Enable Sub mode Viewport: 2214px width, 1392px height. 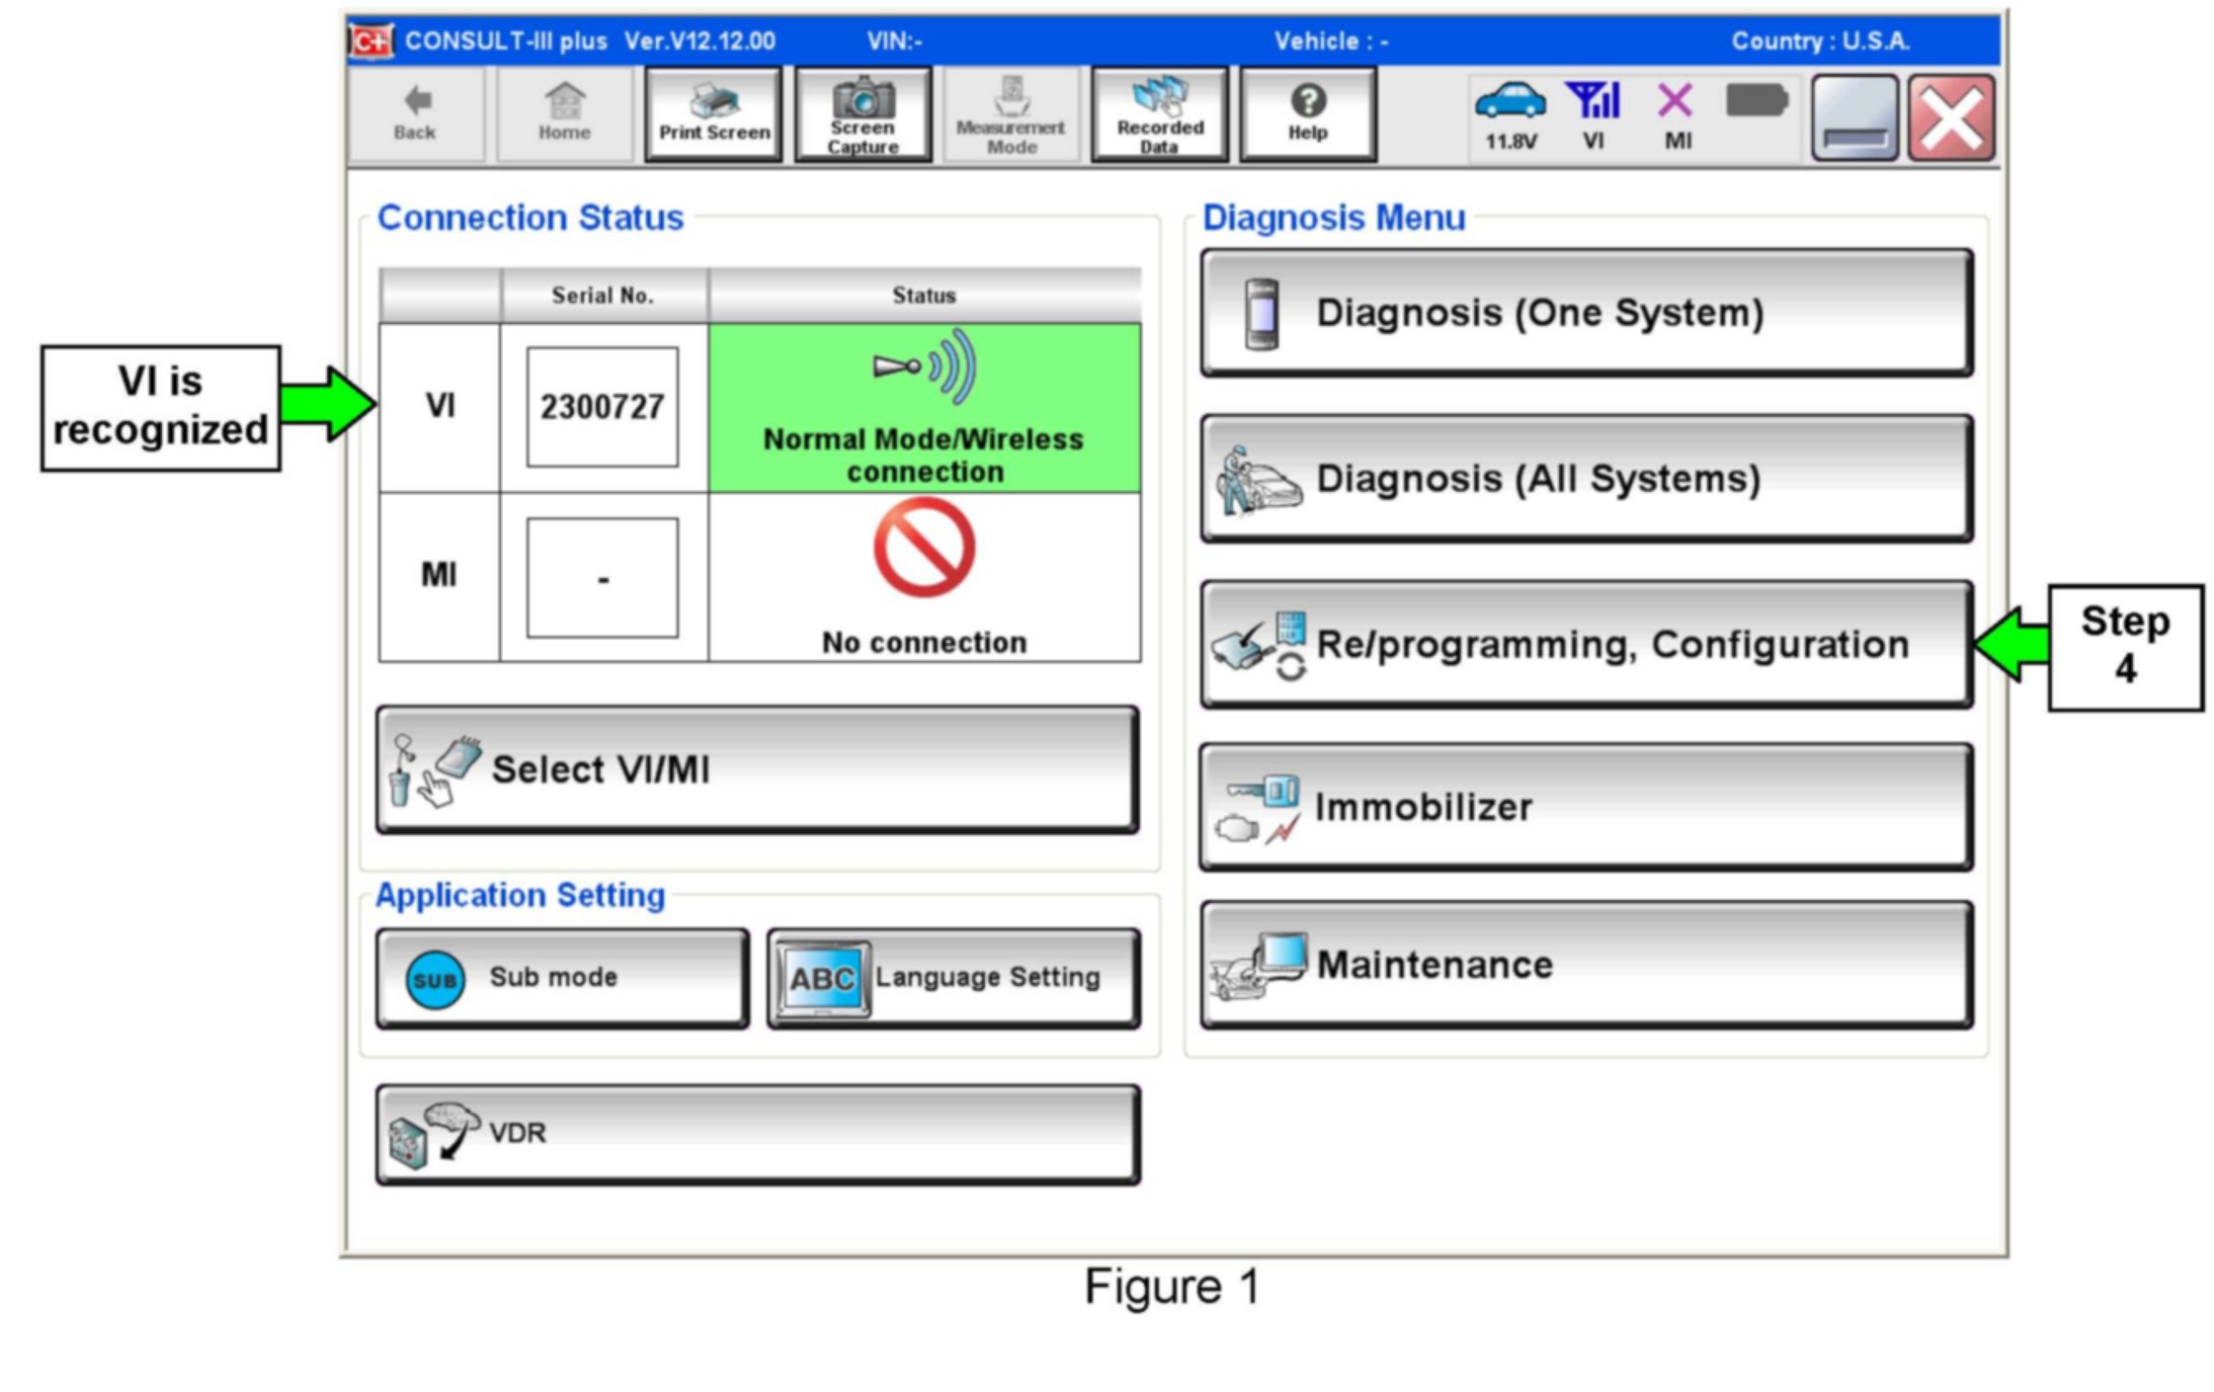pos(561,977)
